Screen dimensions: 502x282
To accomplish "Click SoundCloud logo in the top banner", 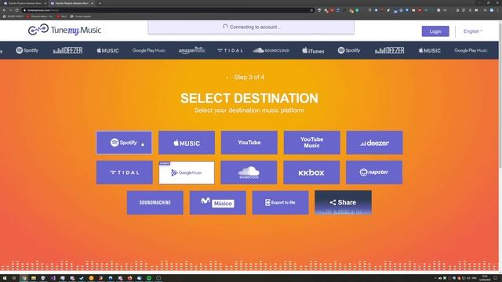I will point(271,50).
